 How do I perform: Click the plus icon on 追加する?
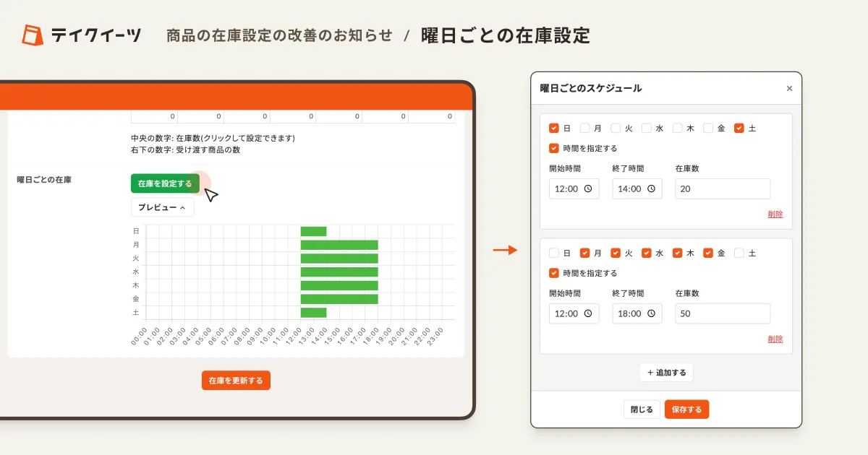(650, 373)
